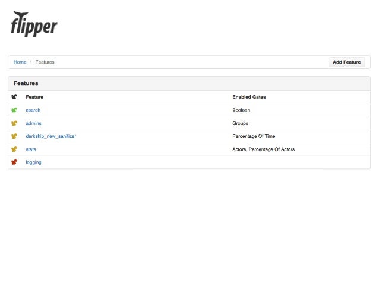379x285 pixels.
Task: Click the black squirrel icon in table header
Action: [x=14, y=97]
